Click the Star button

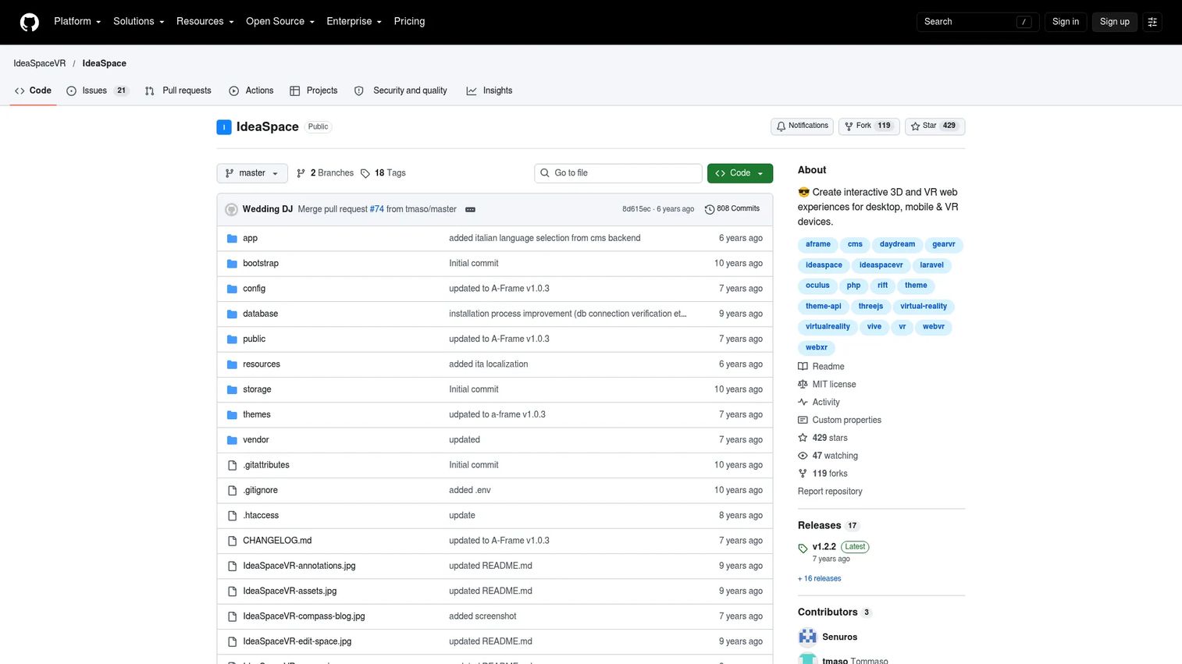(x=935, y=126)
